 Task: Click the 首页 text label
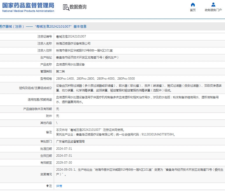tap(193, 10)
